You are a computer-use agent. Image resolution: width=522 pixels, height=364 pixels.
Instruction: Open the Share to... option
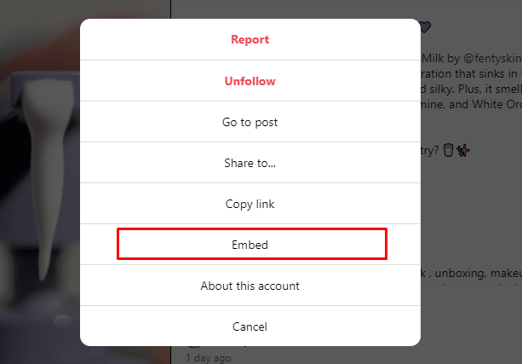(250, 163)
